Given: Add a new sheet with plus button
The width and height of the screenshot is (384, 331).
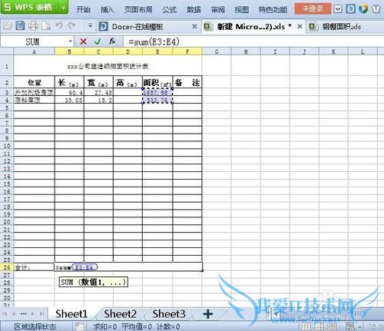Looking at the screenshot, I should pyautogui.click(x=208, y=314).
